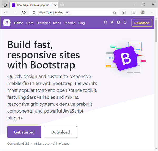Open the Open Collective icon link
Screen dimensions: 158x151
125,22
